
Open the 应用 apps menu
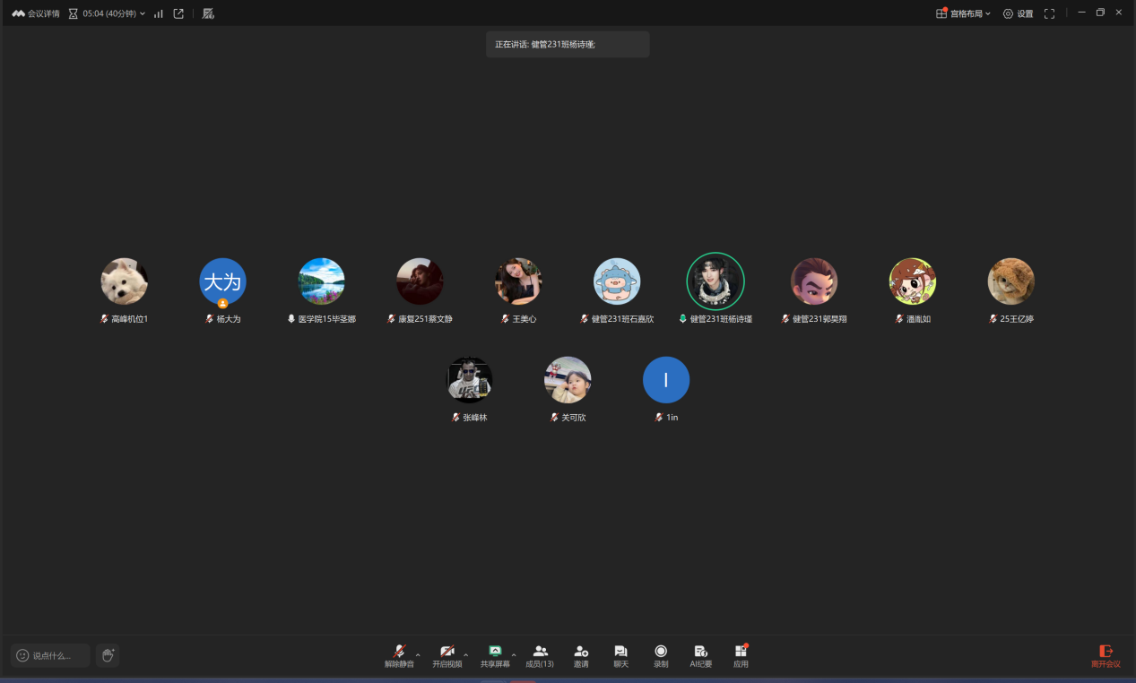pyautogui.click(x=741, y=655)
